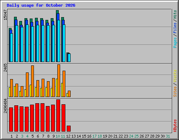Screen dimensions: 179x140
Task: Select the small orange sites bar for day 12
Action: coord(69,94)
